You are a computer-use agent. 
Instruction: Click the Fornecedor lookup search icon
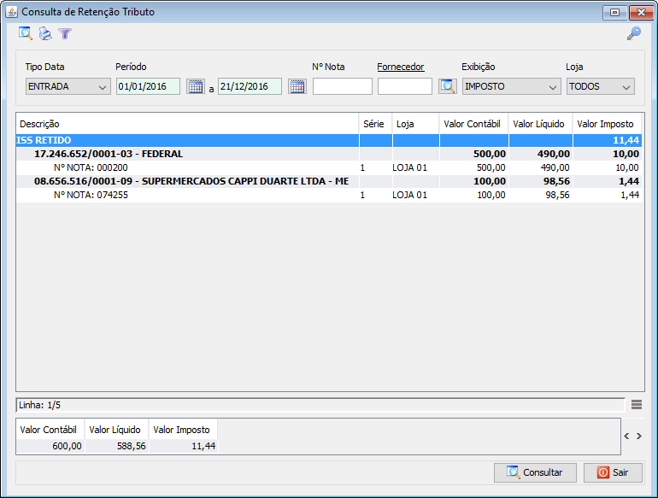pyautogui.click(x=447, y=86)
